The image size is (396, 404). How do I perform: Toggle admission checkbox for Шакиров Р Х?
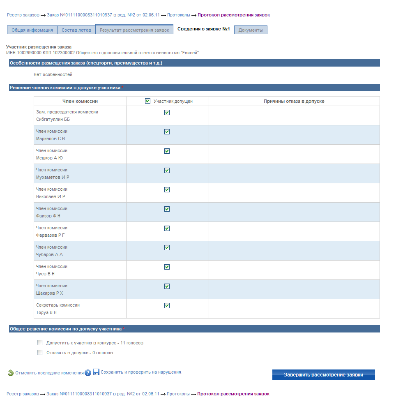click(x=167, y=286)
